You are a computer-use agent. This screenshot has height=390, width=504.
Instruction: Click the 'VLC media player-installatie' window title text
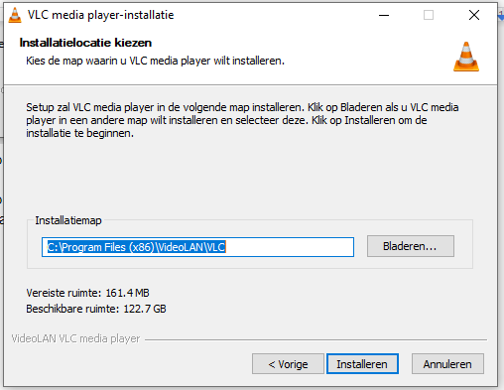pyautogui.click(x=100, y=15)
